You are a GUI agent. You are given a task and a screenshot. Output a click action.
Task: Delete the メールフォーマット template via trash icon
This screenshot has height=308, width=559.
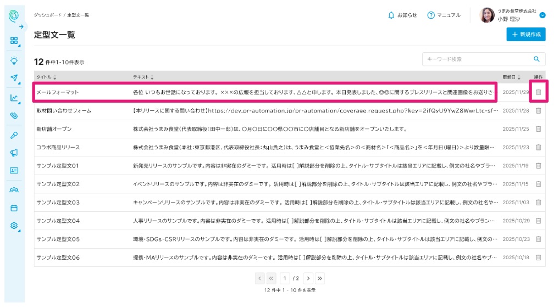[538, 92]
